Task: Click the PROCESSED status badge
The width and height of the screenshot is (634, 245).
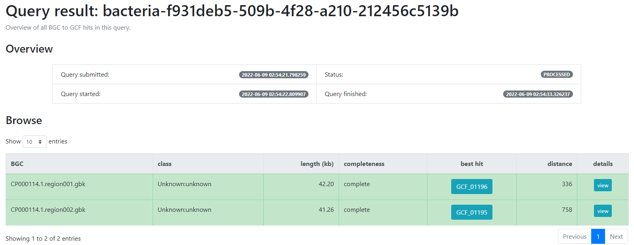Action: point(556,74)
